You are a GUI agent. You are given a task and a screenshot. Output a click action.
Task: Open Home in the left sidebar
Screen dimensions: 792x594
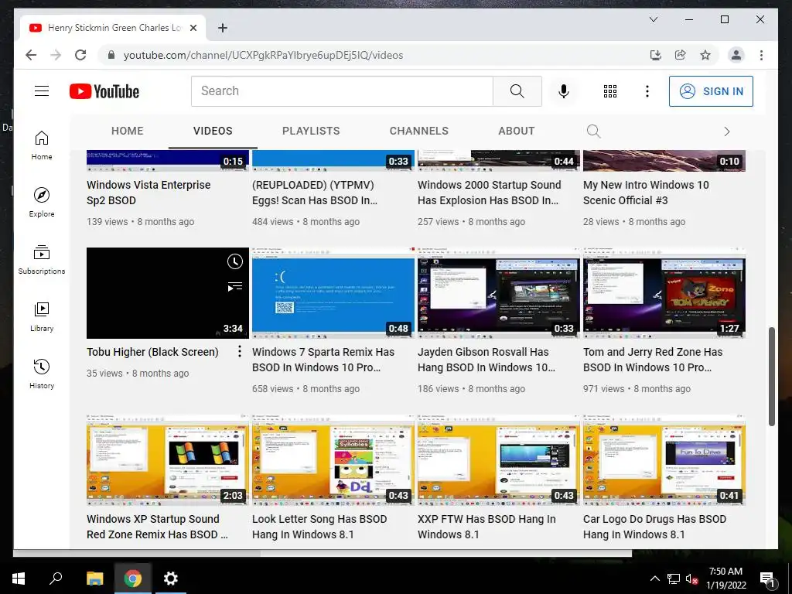[42, 145]
